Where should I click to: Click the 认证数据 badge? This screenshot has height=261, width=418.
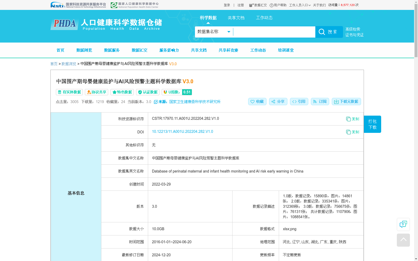[148, 92]
